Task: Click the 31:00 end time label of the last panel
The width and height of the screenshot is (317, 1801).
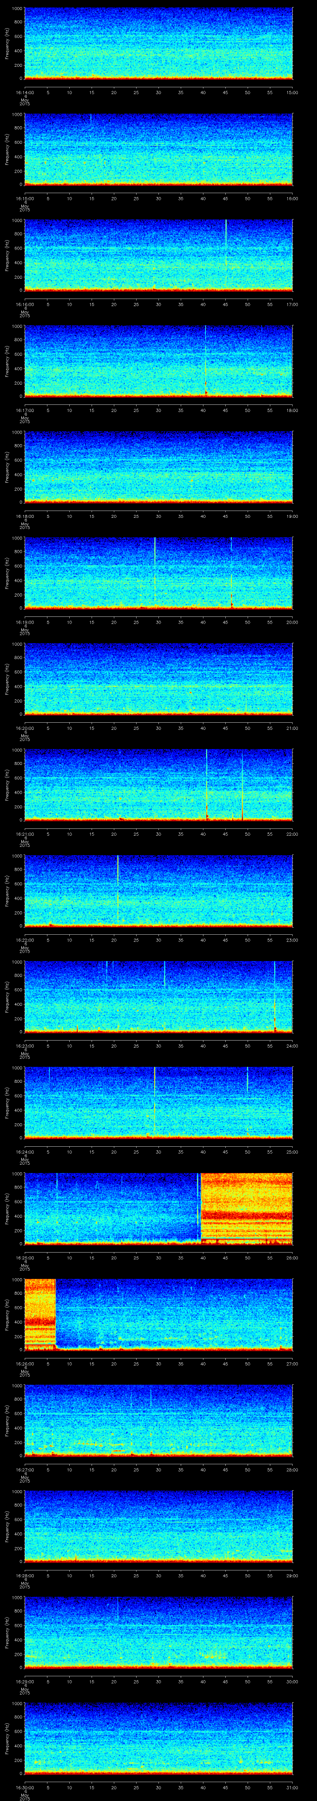Action: coord(293,1787)
